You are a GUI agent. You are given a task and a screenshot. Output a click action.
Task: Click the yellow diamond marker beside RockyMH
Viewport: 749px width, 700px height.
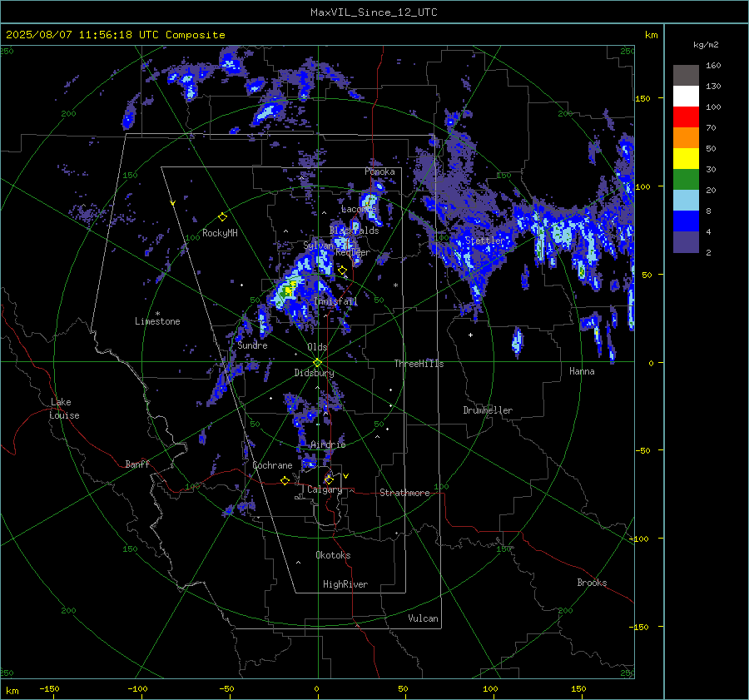(x=222, y=217)
